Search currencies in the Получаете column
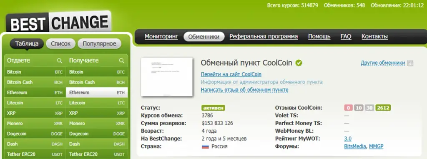This screenshot has height=159, width=427. click(x=121, y=61)
